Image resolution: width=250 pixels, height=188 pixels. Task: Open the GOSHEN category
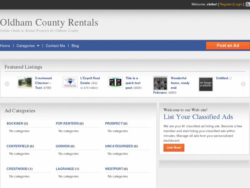coord(63,146)
